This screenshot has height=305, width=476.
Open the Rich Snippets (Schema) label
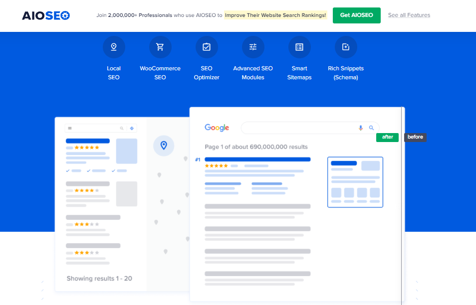(346, 73)
